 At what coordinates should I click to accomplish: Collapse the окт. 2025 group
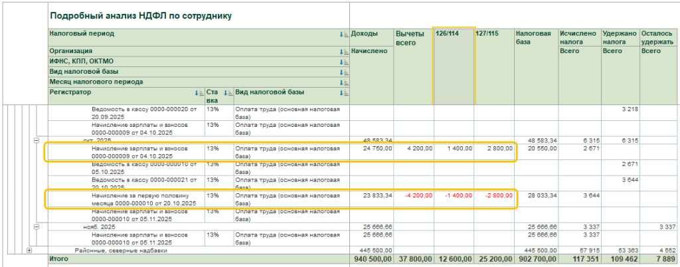coord(36,140)
